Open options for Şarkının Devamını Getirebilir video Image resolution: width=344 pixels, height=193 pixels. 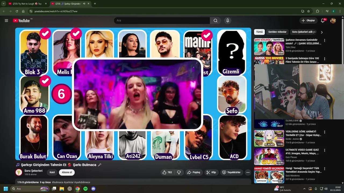pyautogui.click(x=324, y=40)
